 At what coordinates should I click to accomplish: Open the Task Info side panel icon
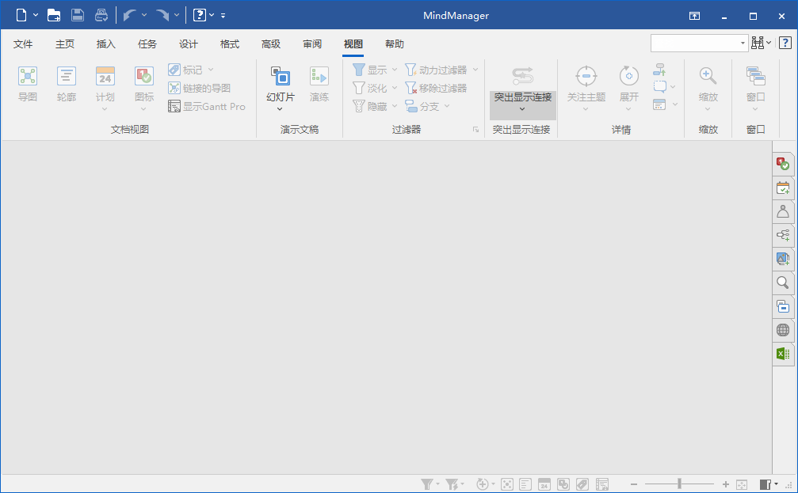[x=783, y=188]
